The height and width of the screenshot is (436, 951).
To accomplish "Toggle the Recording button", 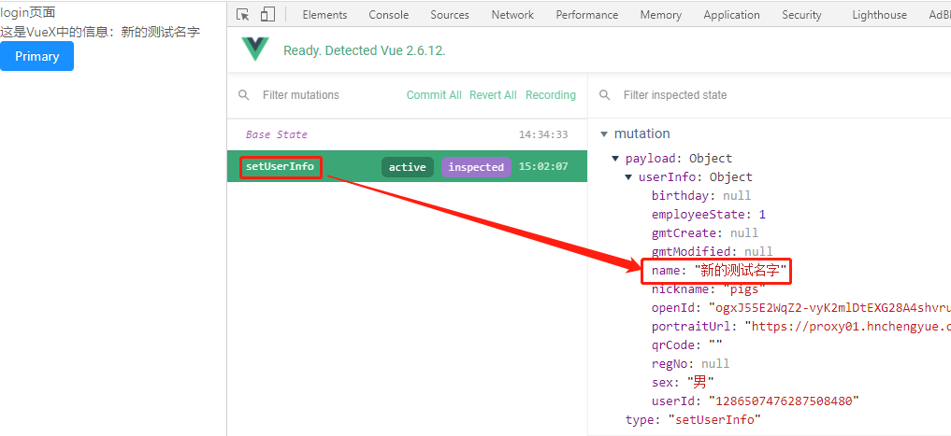I will pyautogui.click(x=551, y=95).
